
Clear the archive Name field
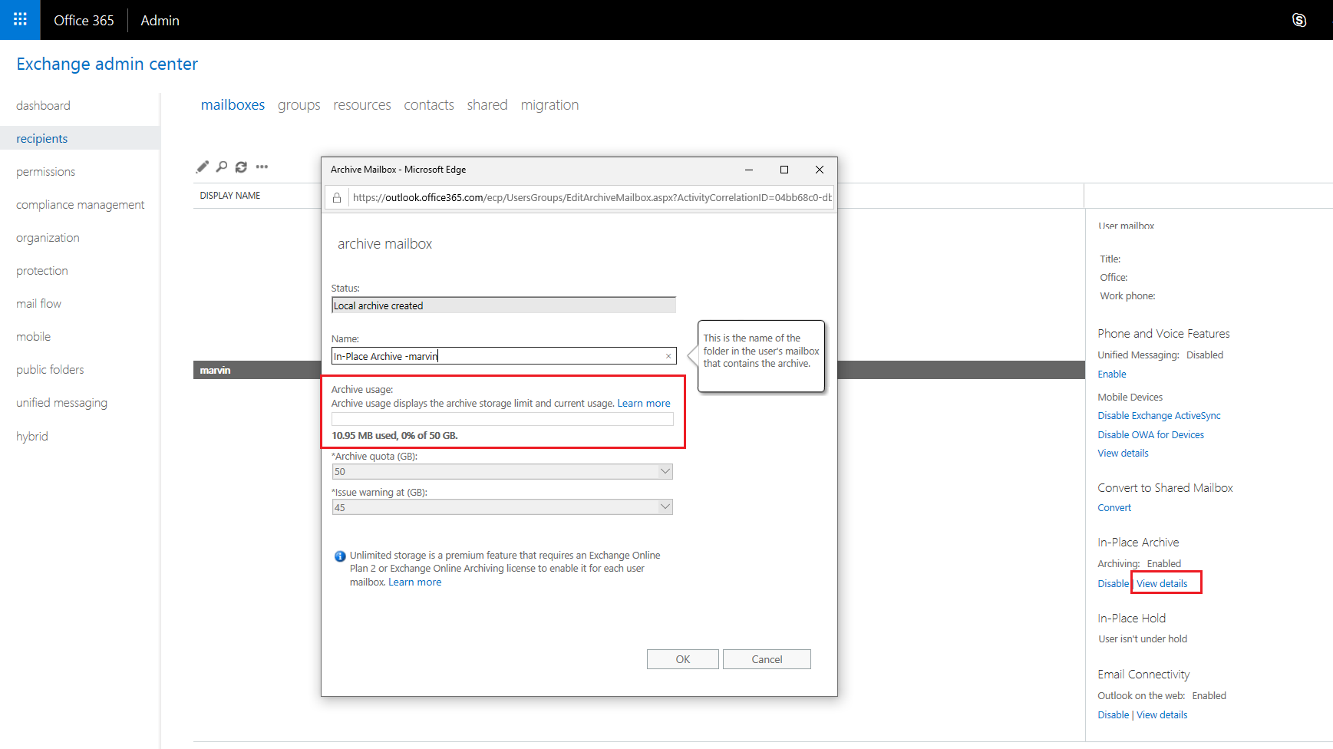coord(668,356)
